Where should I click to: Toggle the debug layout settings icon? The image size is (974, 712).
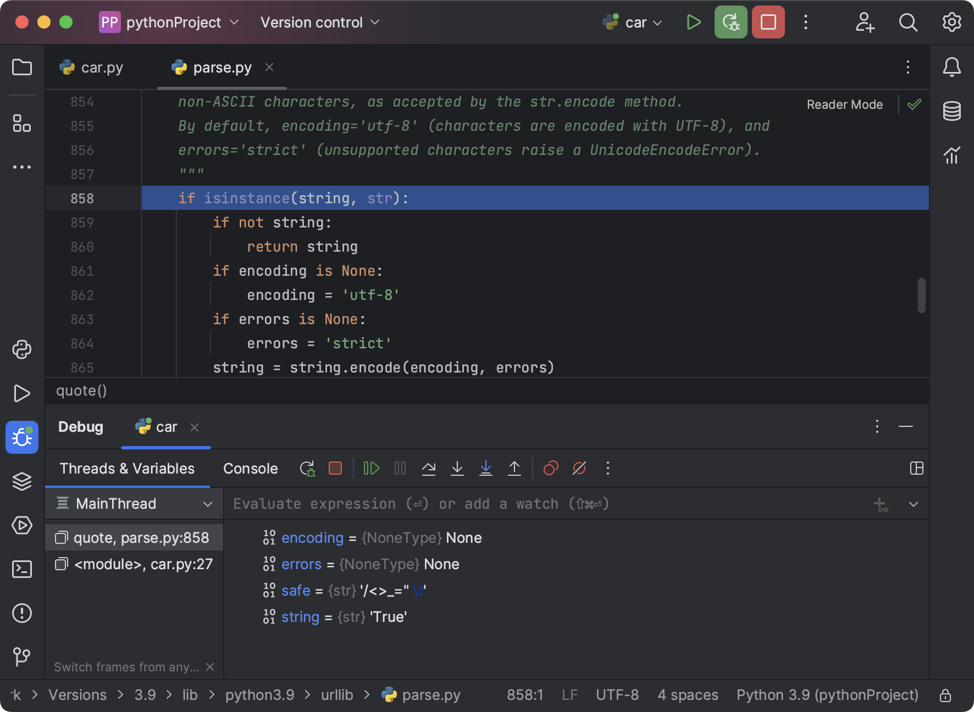(916, 469)
